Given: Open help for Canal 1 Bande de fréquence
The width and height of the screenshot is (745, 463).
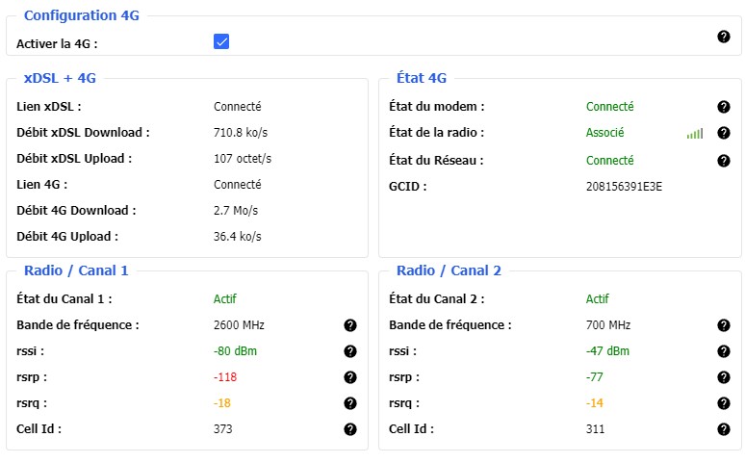Looking at the screenshot, I should point(350,325).
